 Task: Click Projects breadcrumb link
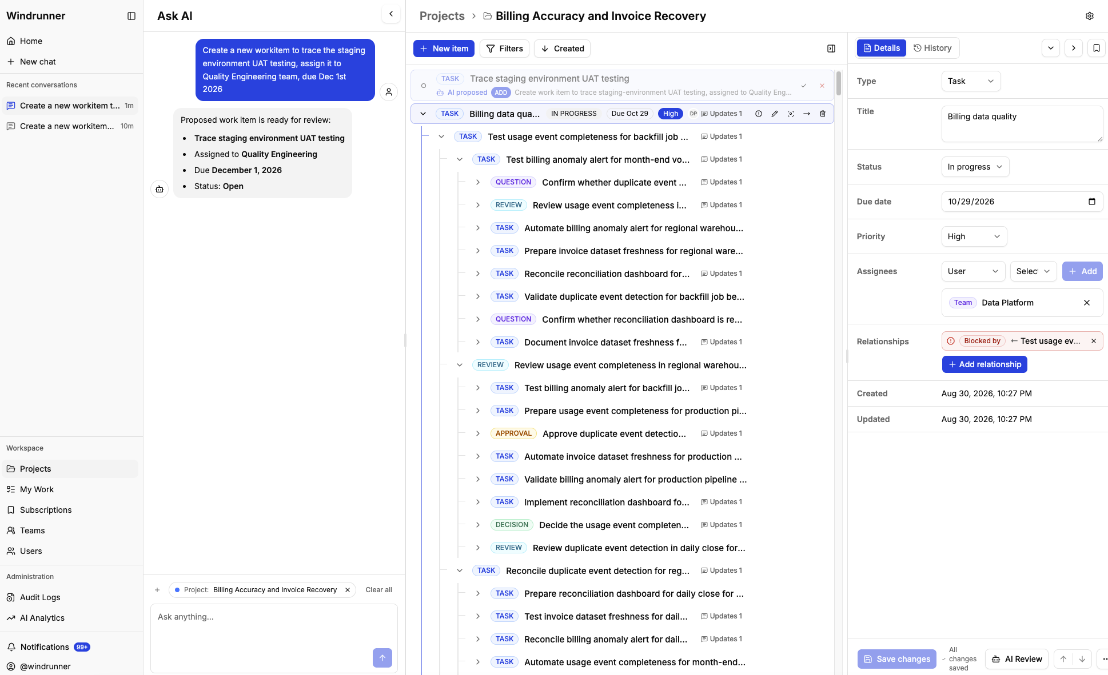coord(442,16)
